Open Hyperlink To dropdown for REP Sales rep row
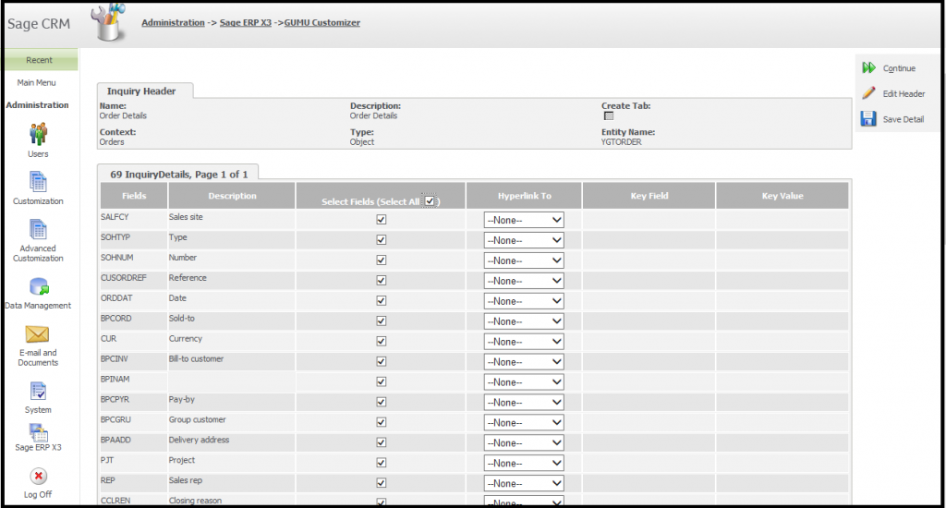Screen dimensions: 946x508 click(524, 483)
